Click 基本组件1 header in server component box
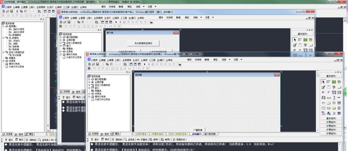Viewport: 348px width, 151px height. coord(331,76)
